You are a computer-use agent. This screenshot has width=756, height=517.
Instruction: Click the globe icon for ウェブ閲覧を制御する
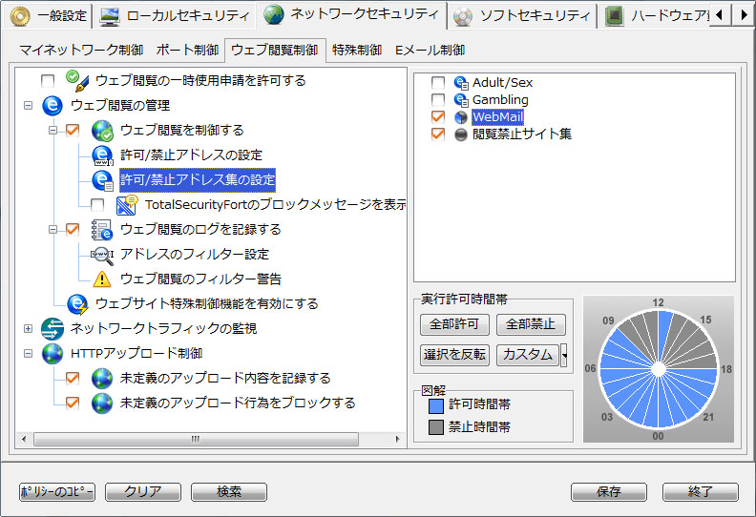(x=102, y=131)
